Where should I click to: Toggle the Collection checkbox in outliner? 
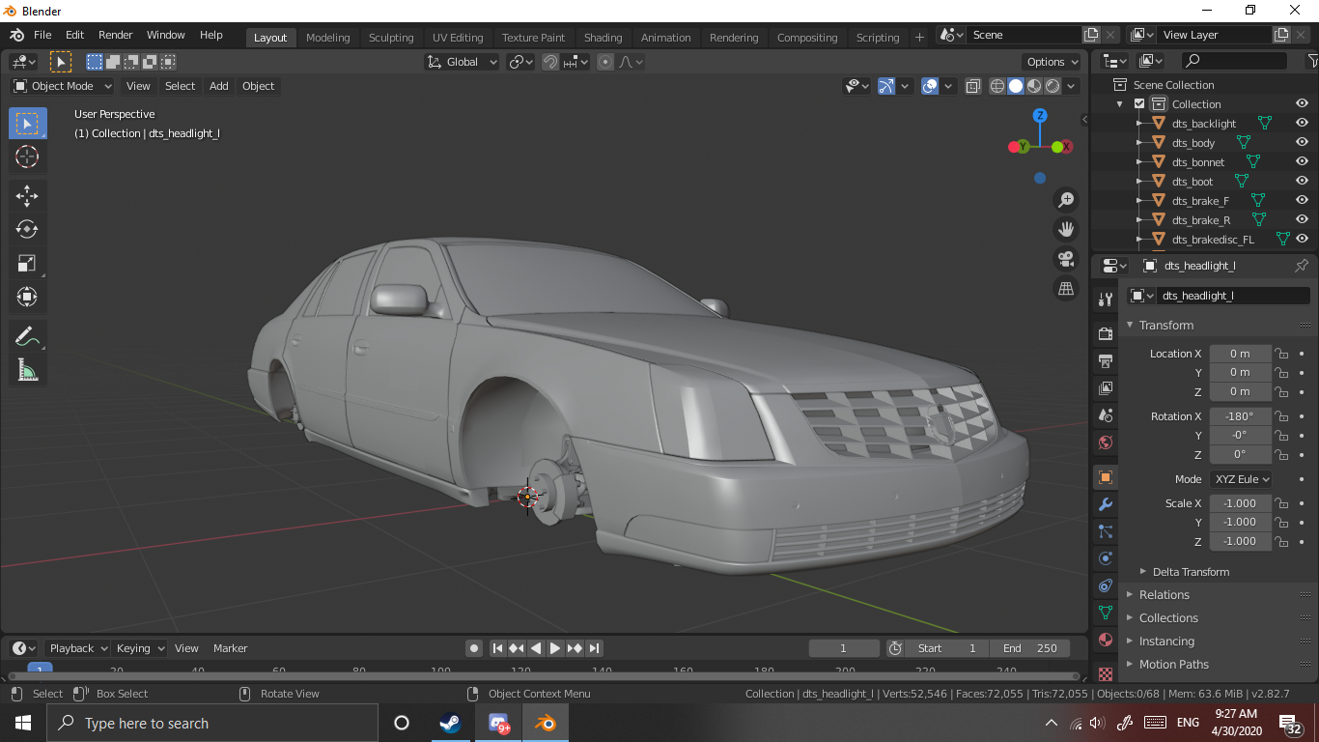pos(1139,104)
